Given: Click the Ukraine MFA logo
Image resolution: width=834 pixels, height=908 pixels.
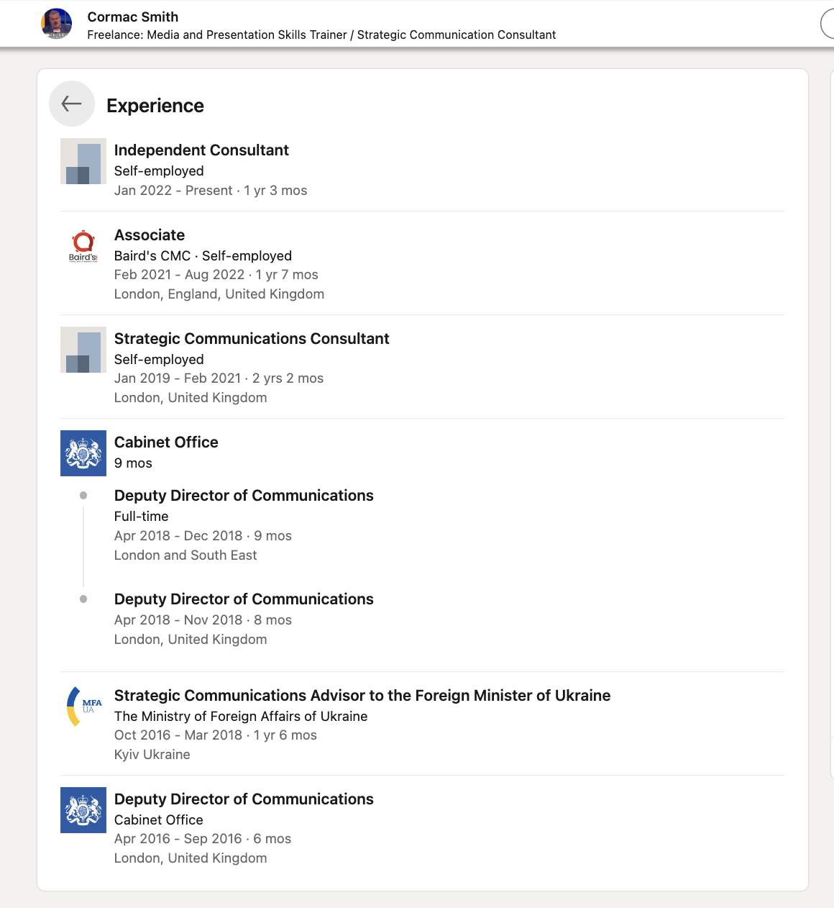Looking at the screenshot, I should pyautogui.click(x=83, y=707).
